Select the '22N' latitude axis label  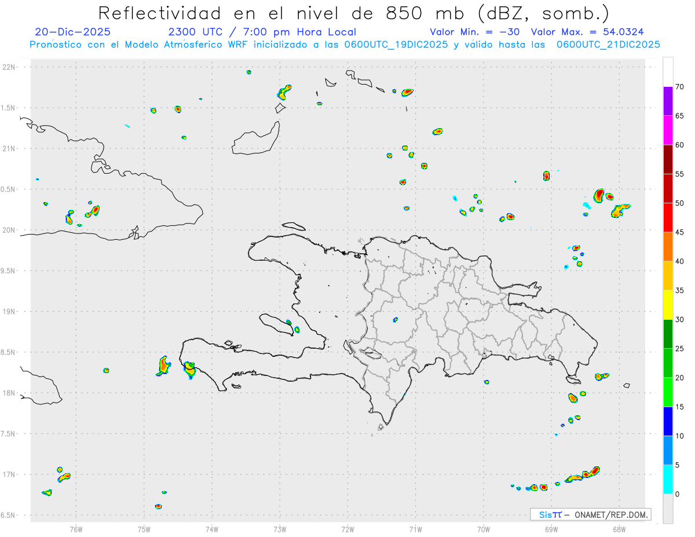click(8, 67)
